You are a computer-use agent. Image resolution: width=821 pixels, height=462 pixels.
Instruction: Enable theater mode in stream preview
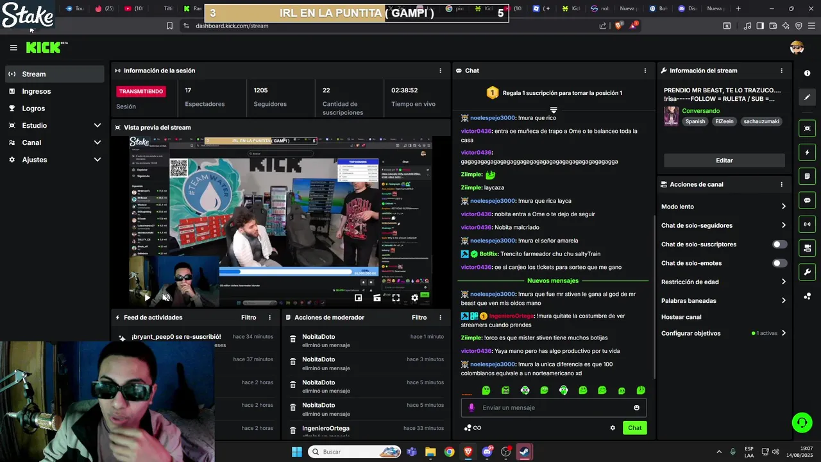coord(377,298)
